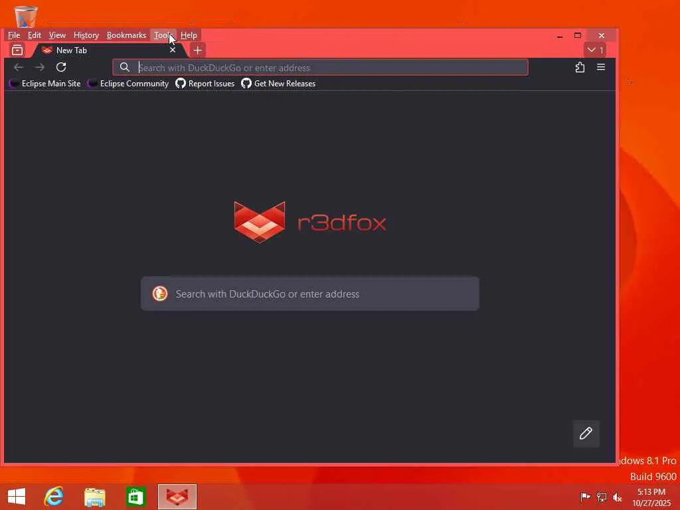Image resolution: width=680 pixels, height=510 pixels.
Task: Open Eclipse Community bookmark
Action: coord(128,84)
